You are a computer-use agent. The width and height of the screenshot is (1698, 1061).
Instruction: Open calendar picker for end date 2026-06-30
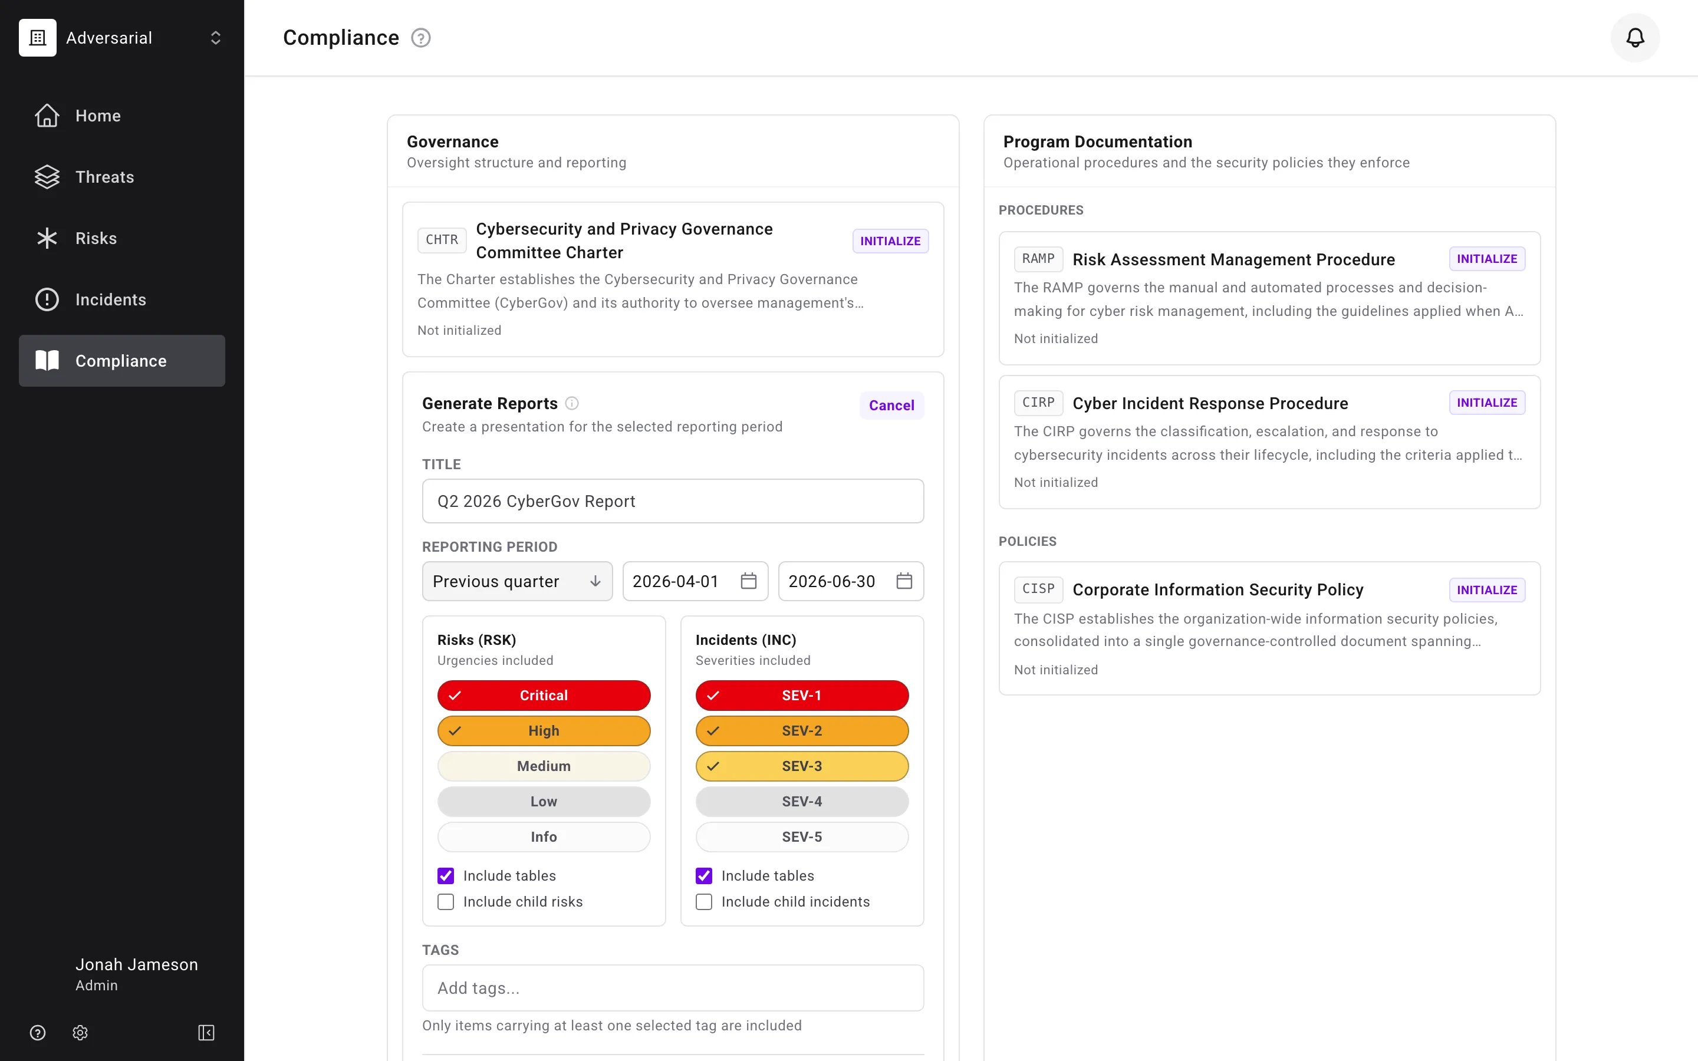(904, 581)
